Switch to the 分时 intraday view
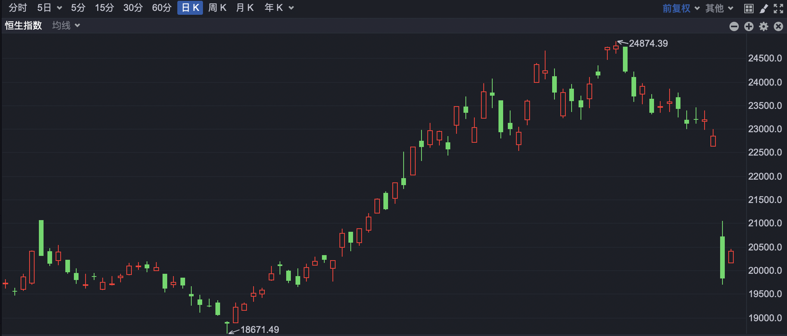Screen dimensions: 787x336 [17, 8]
